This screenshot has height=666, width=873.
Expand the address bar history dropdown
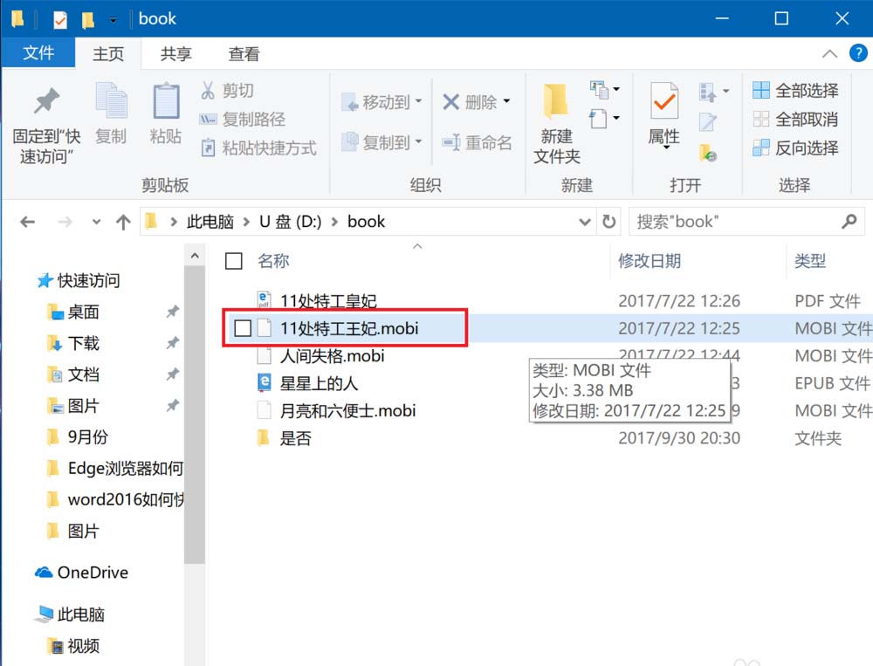point(586,222)
